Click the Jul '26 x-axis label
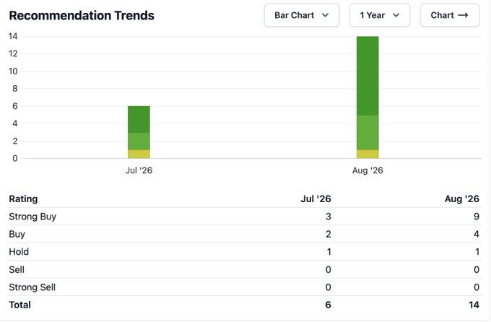 (139, 170)
